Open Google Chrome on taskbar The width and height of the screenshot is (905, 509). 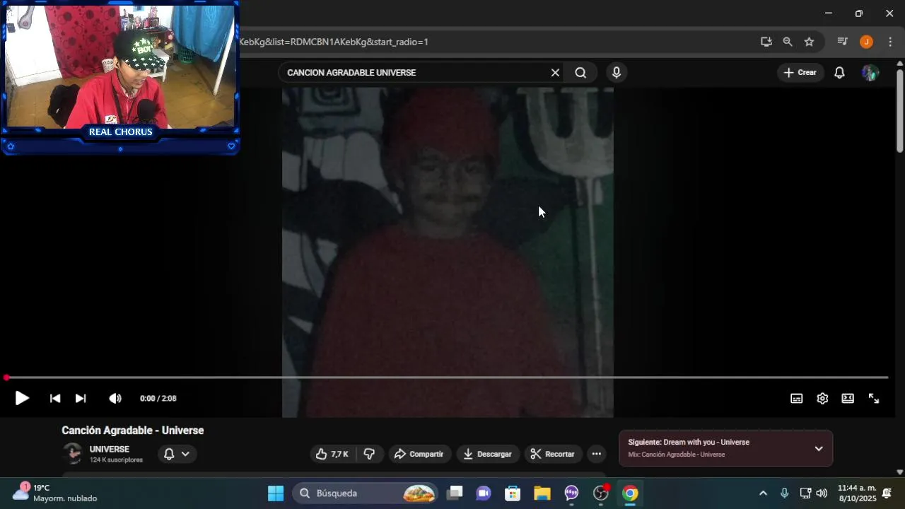(630, 493)
